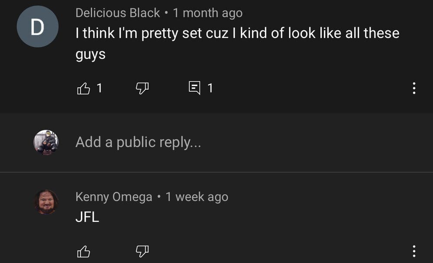
Task: Like Kenny Omega's 'JFL' reply
Action: click(x=83, y=251)
